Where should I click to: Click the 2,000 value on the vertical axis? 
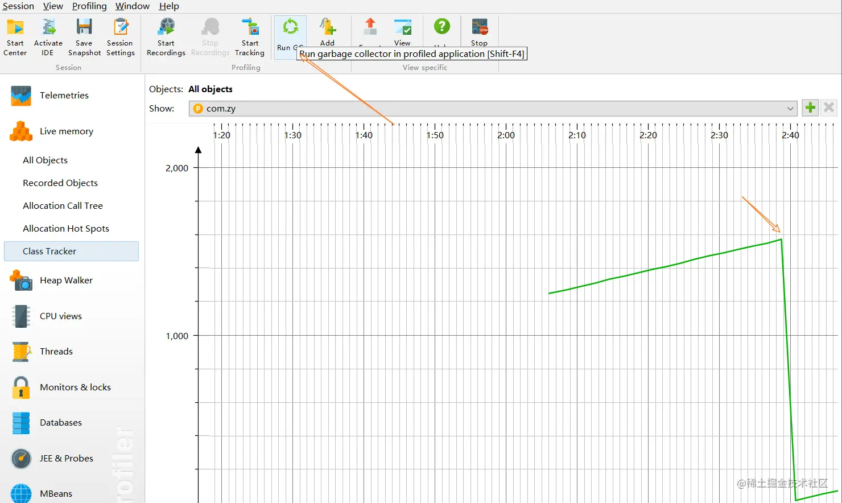pos(177,168)
